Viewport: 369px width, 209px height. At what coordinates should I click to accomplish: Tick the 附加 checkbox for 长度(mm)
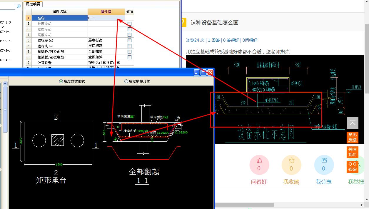tap(129, 24)
